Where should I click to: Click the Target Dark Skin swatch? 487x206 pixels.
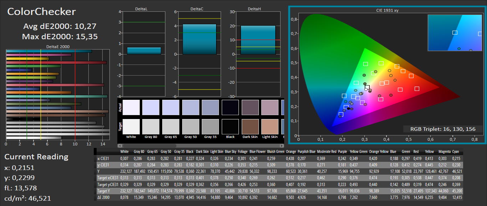[x=250, y=127]
